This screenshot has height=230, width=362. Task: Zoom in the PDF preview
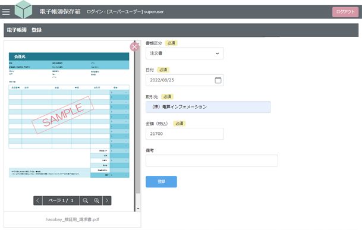[x=97, y=200]
